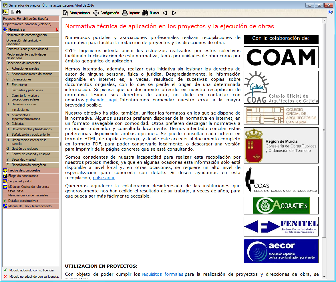Viewport: 336px width, 282px height.
Task: Click the Región de Murcia logo
Action: point(281,145)
